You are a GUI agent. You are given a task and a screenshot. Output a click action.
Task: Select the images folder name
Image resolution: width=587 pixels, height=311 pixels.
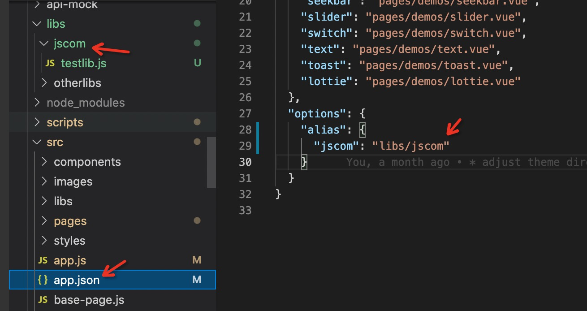(73, 181)
